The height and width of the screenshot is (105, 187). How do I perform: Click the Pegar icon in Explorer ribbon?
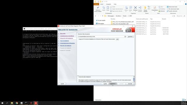[108, 8]
